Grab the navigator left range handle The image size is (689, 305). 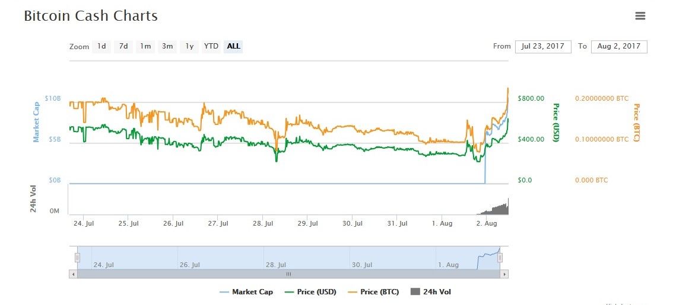click(77, 257)
